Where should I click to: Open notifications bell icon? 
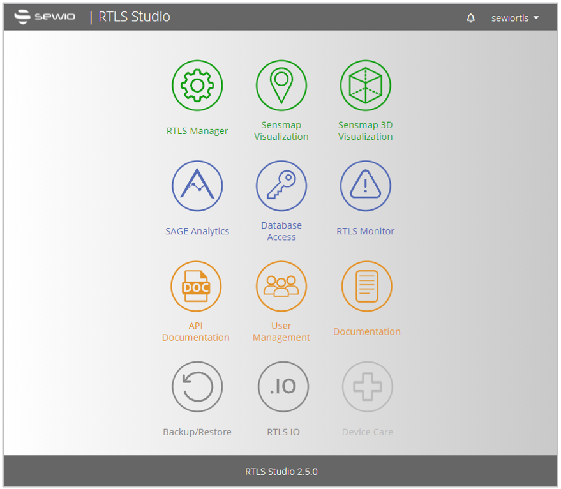[x=470, y=18]
